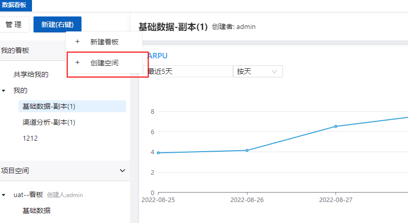Click the 2022-08-26 axis label
This screenshot has height=223, width=408.
[247, 200]
